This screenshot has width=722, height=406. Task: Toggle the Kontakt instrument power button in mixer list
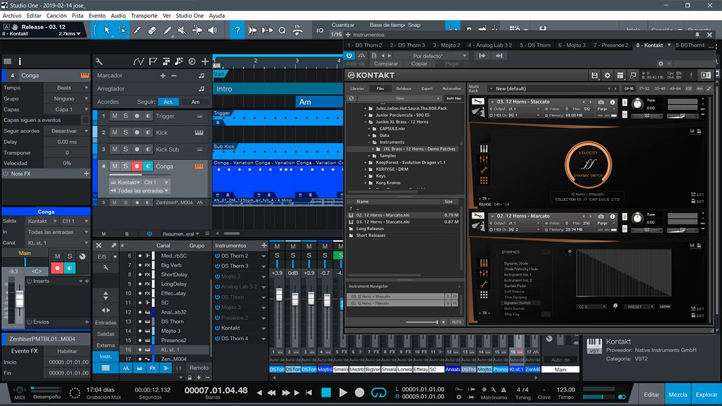(217, 328)
